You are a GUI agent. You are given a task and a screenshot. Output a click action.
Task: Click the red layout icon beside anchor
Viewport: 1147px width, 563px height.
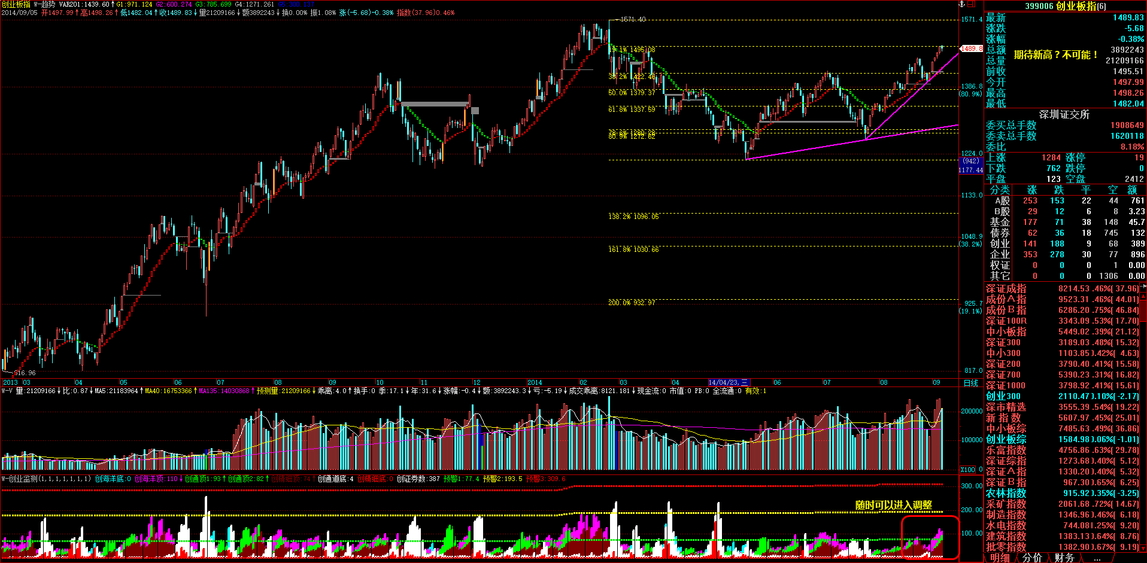click(973, 4)
